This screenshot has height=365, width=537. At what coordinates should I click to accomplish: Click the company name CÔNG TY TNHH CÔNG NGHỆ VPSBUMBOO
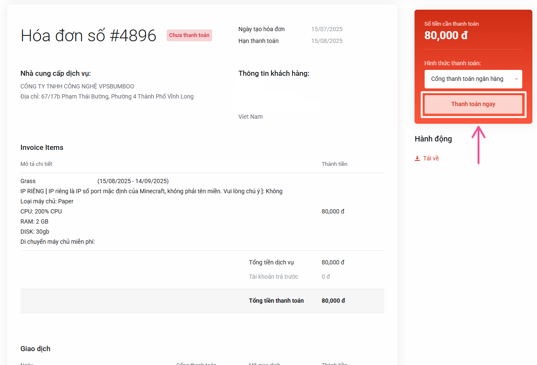coord(77,86)
